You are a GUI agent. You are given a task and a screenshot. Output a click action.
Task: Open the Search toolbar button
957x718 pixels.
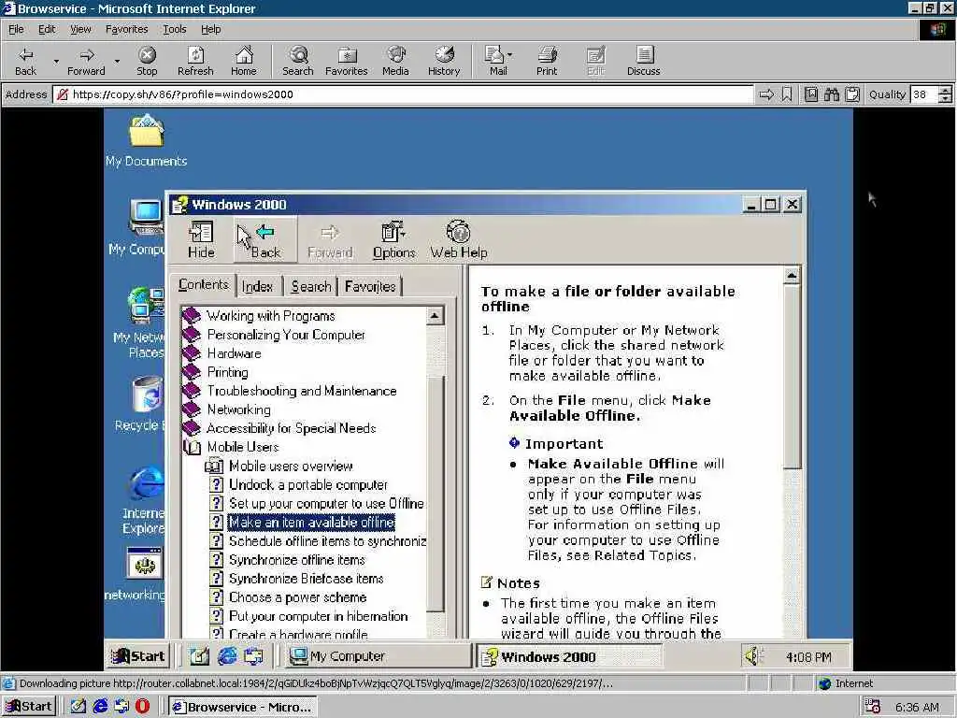tap(298, 61)
